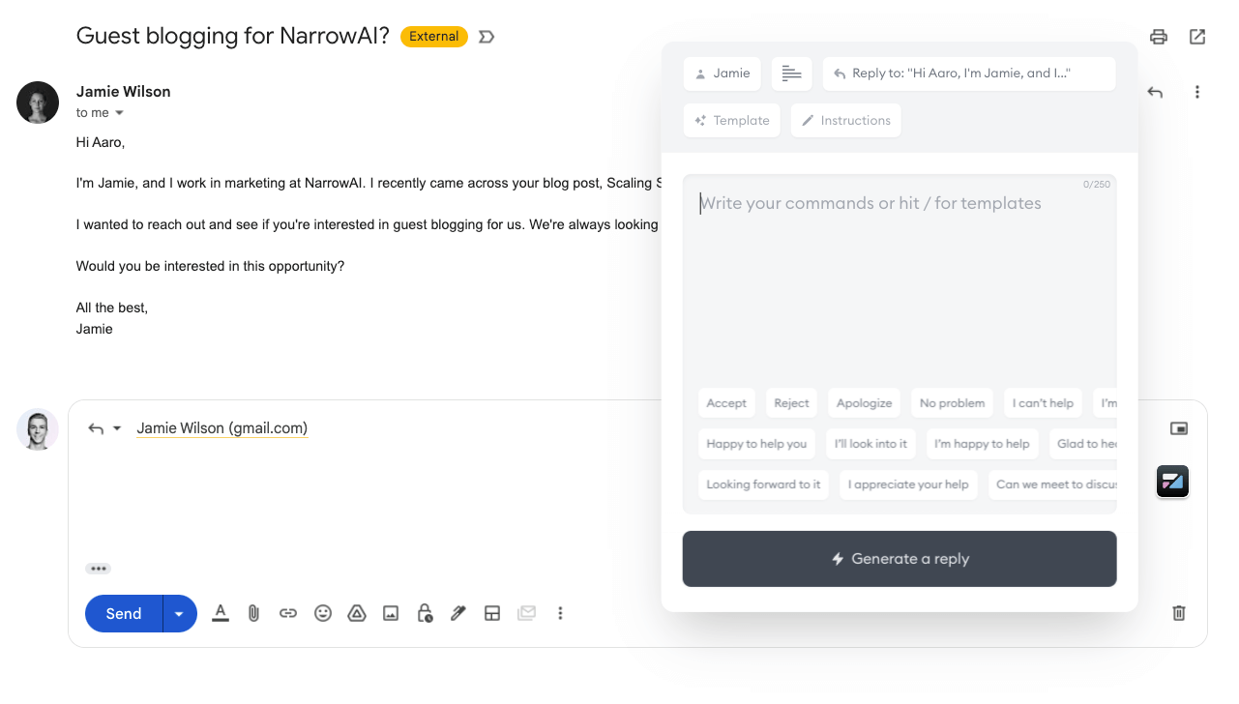Show trimmed content with the ellipsis
Viewport: 1239px width, 704px height.
click(x=98, y=568)
